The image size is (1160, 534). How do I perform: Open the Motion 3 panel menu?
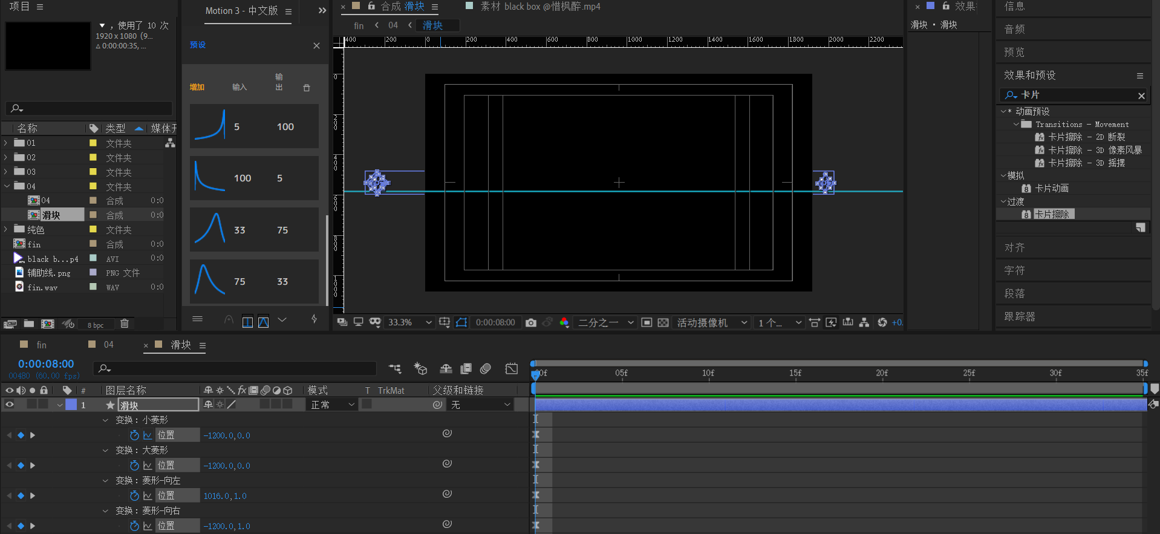point(288,11)
